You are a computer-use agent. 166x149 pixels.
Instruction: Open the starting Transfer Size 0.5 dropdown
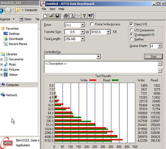(82, 32)
